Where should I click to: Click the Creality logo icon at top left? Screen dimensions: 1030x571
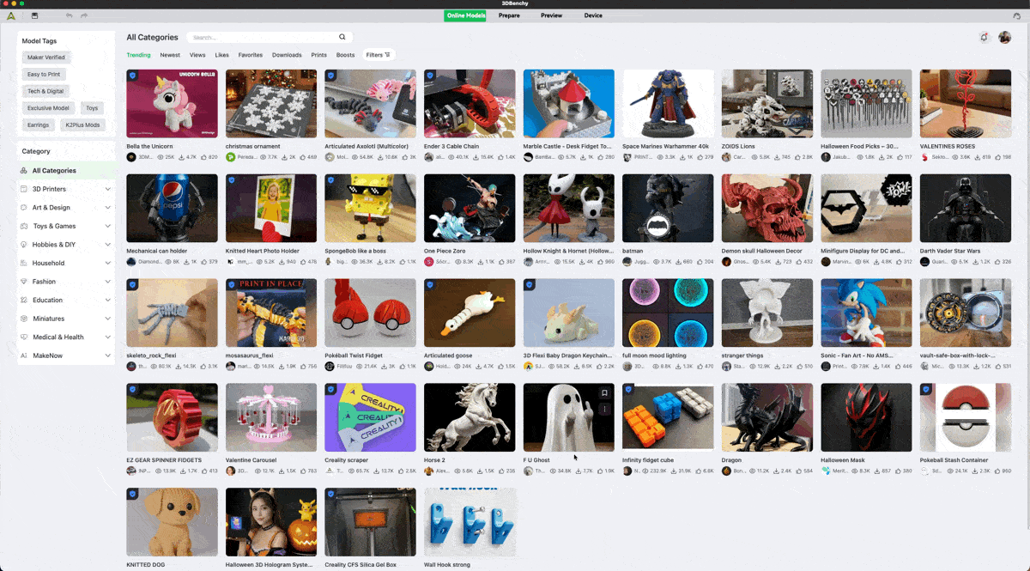click(x=11, y=15)
